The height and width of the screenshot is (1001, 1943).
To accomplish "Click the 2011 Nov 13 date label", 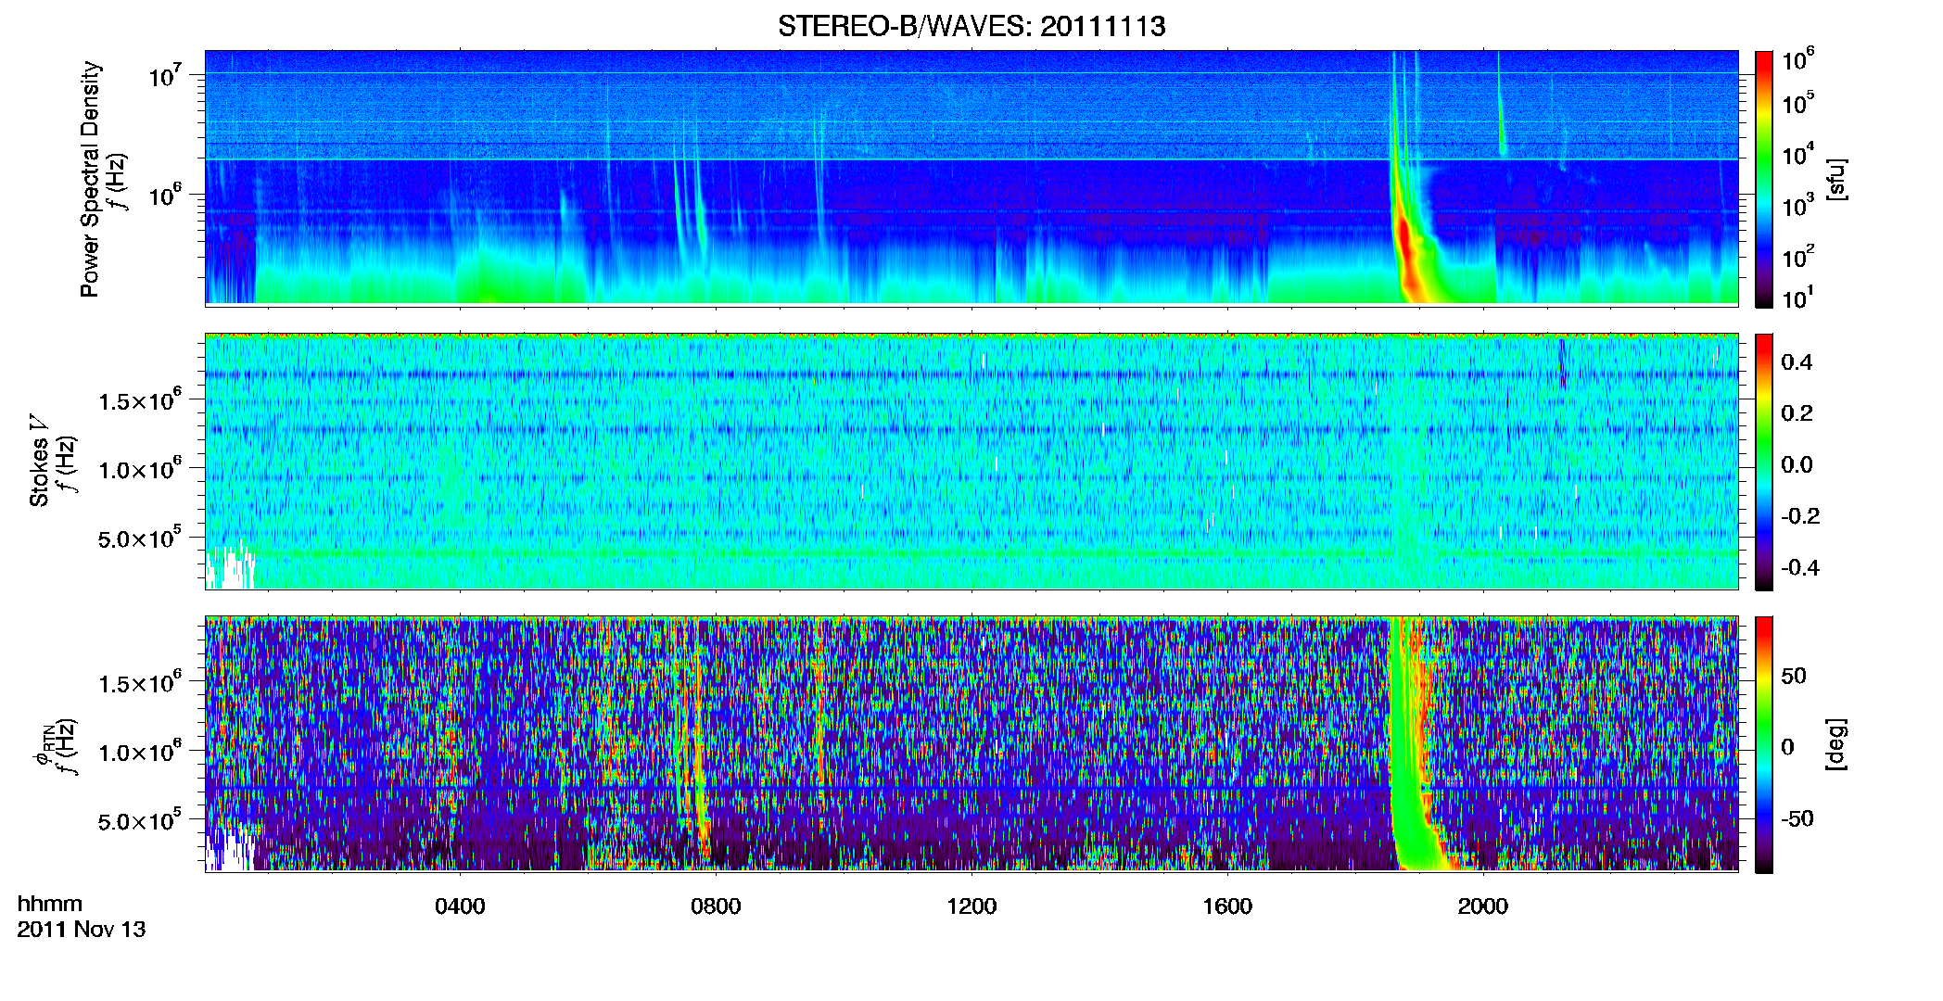I will pos(82,930).
